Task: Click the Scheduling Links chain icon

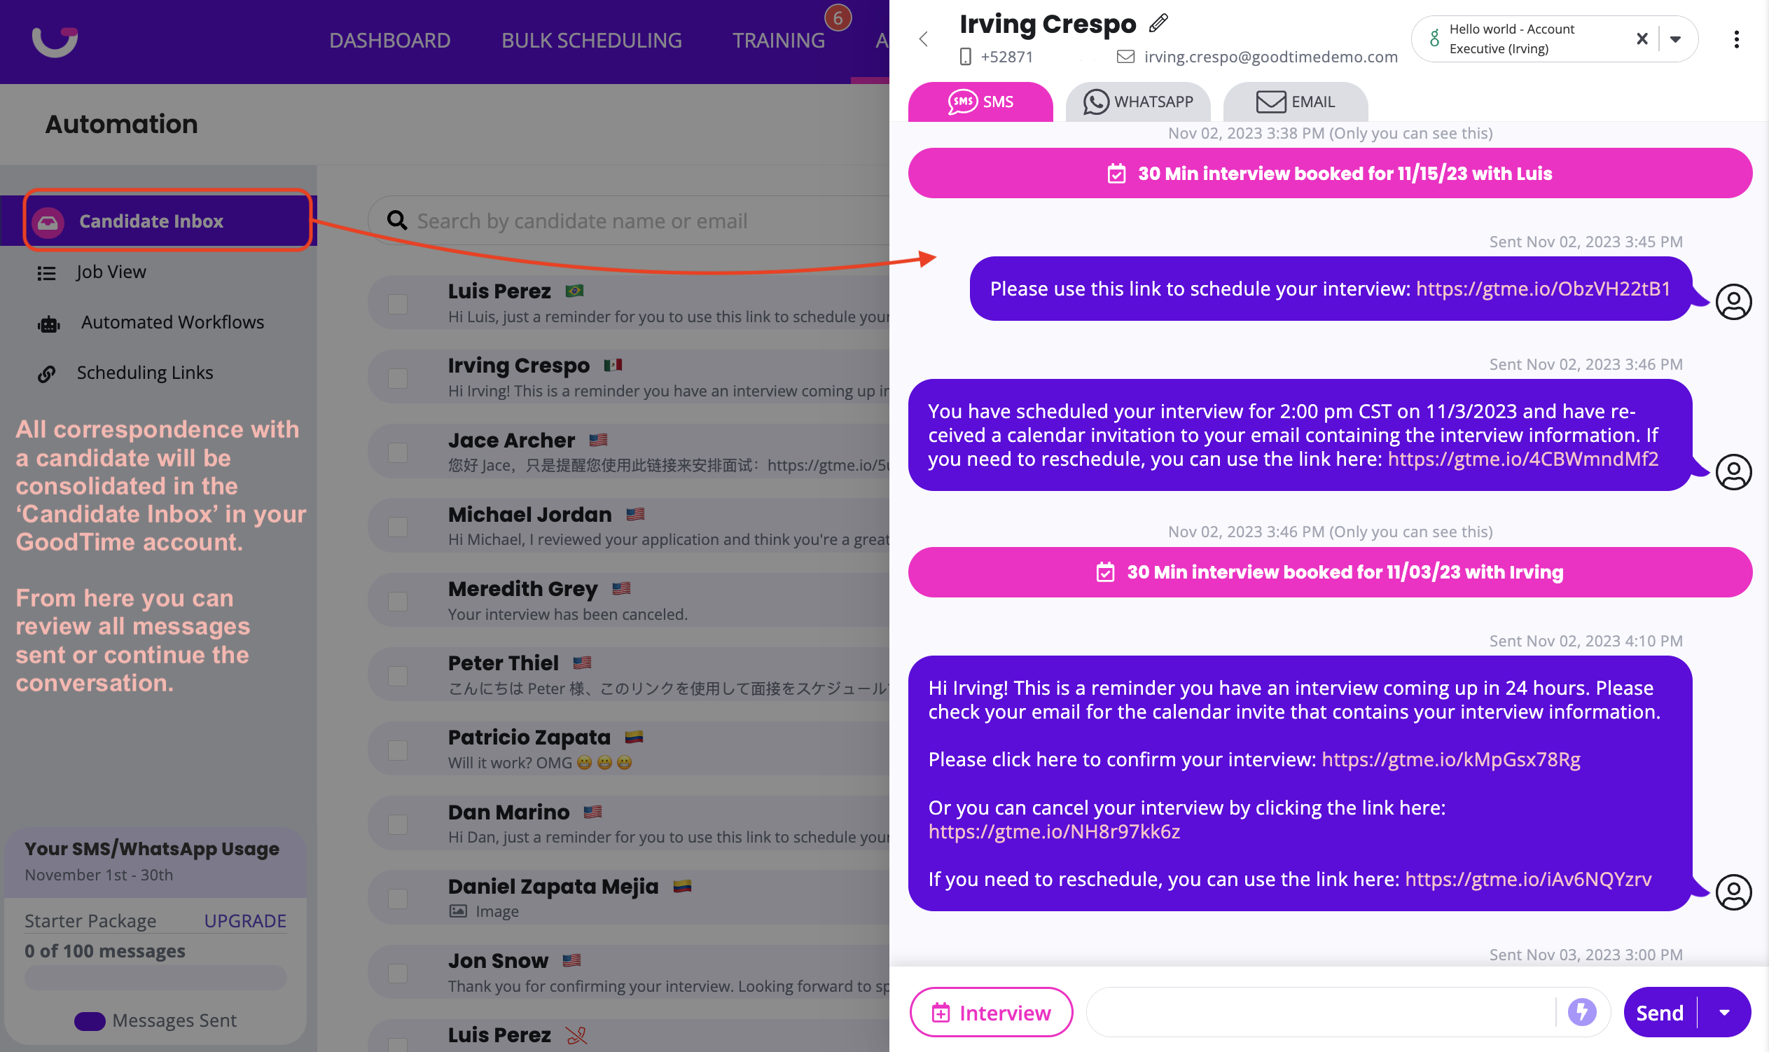Action: click(x=47, y=373)
